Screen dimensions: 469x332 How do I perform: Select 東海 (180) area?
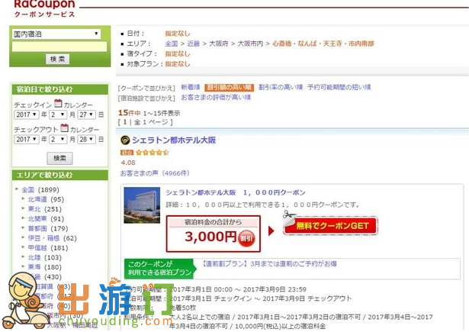[44, 267]
